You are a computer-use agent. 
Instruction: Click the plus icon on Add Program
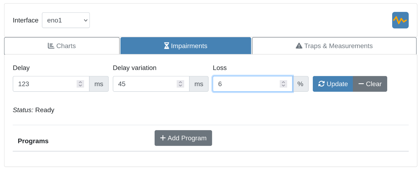(163, 138)
